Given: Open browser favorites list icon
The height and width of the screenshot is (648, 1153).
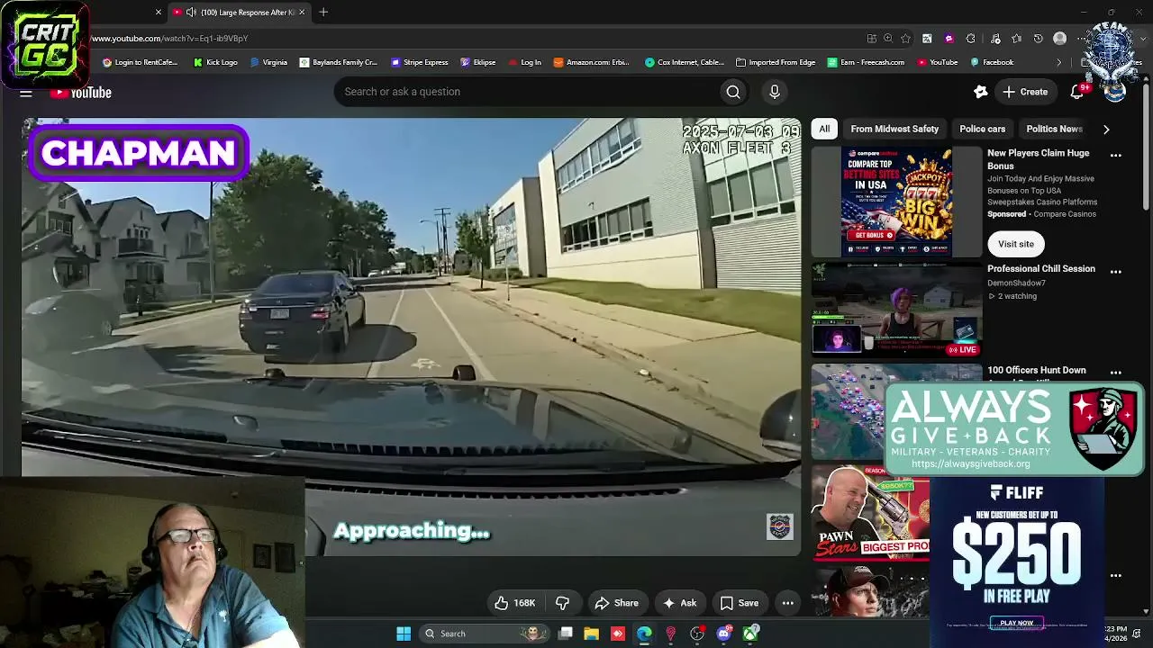Looking at the screenshot, I should 1017,39.
